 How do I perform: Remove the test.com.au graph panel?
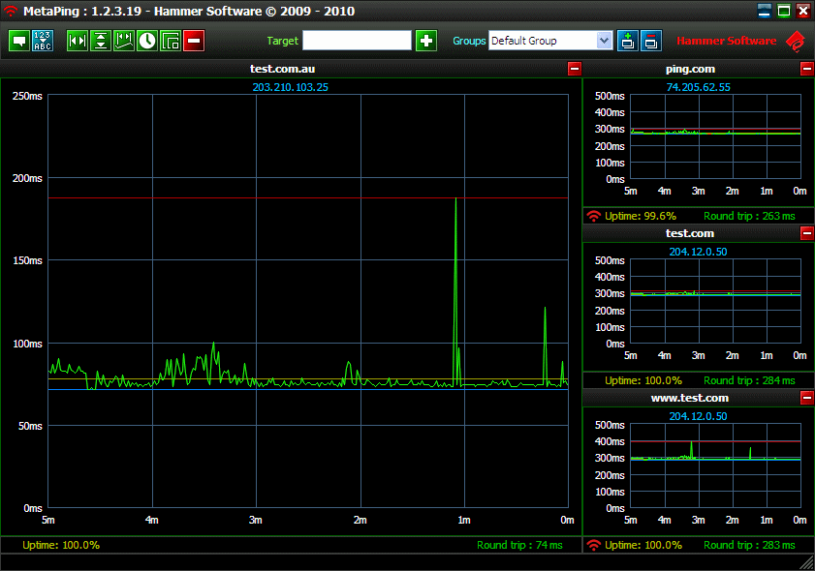(x=574, y=69)
